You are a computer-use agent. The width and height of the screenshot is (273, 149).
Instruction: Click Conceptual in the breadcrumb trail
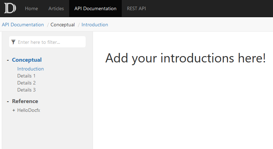(x=62, y=25)
